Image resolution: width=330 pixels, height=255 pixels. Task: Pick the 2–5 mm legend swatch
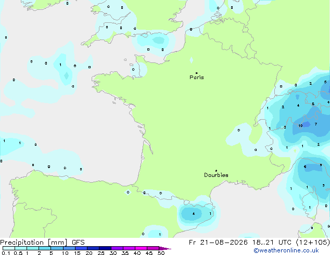(x=45, y=248)
